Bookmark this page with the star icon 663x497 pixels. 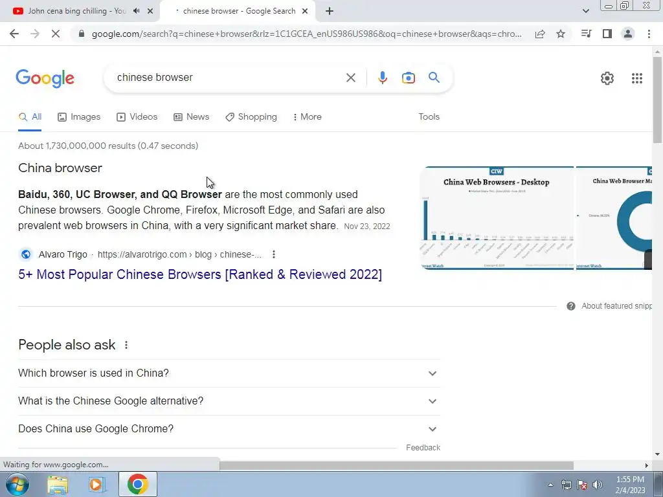[x=561, y=34]
